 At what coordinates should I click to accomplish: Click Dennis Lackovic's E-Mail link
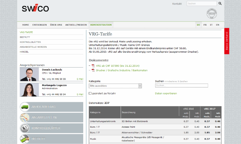[x=80, y=79]
